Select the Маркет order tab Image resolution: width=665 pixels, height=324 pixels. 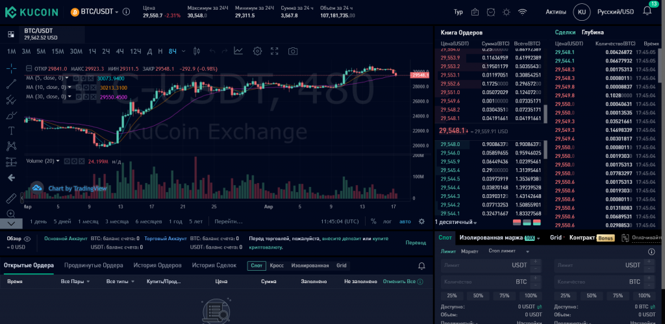(470, 251)
